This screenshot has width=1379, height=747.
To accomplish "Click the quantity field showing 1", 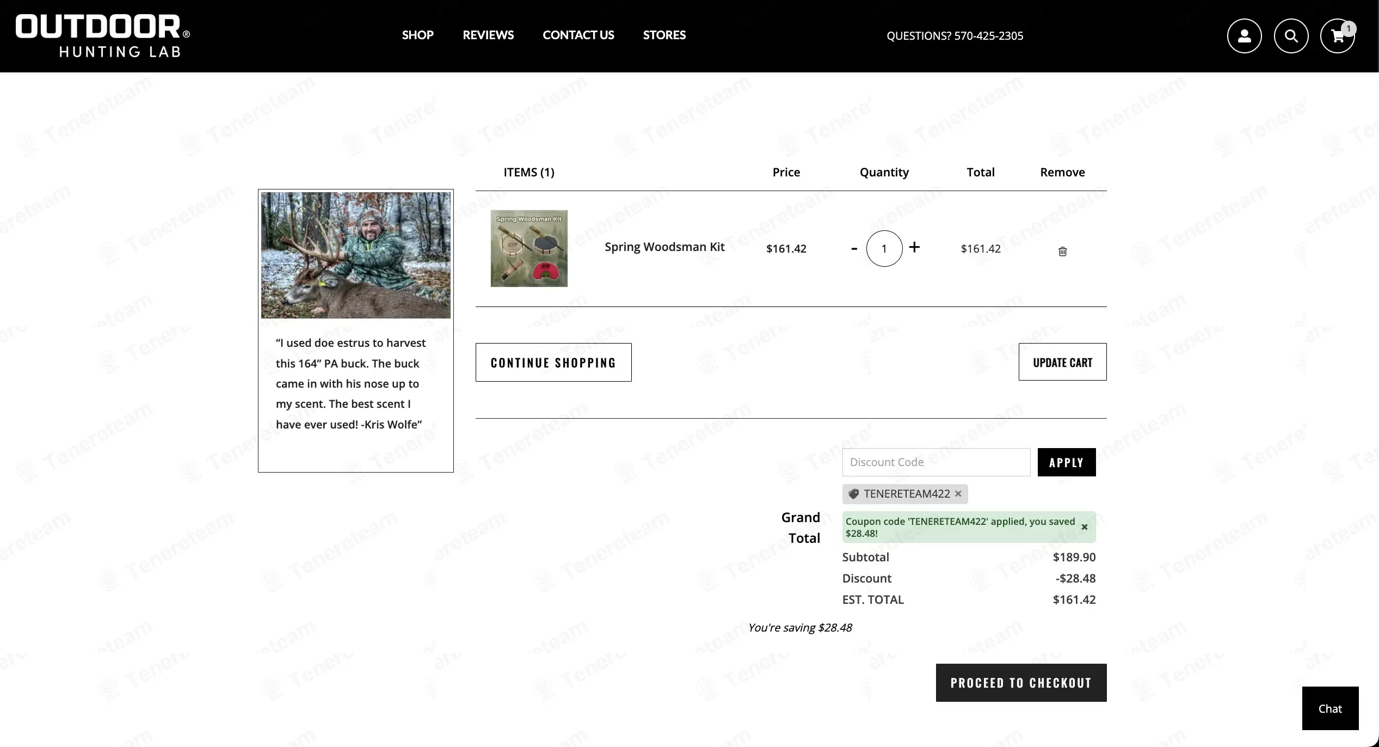I will (884, 248).
